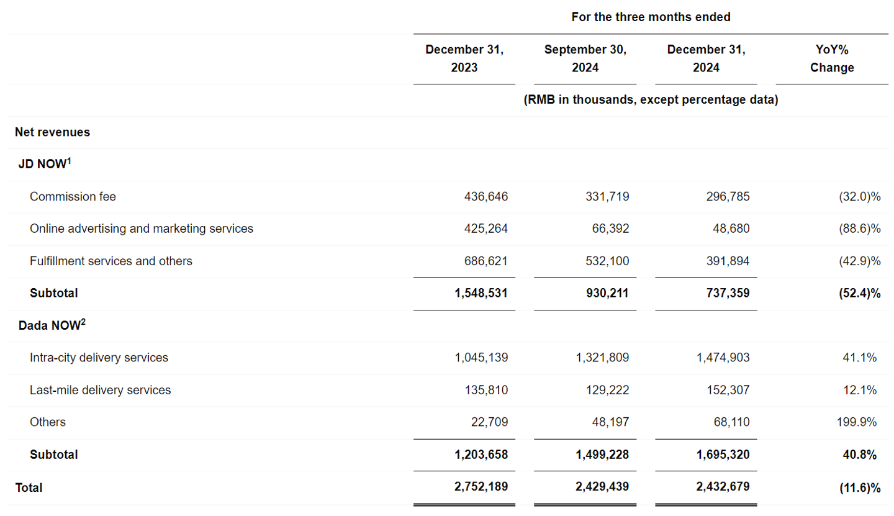Image resolution: width=894 pixels, height=516 pixels.
Task: Select the 'Total' row label
Action: pyautogui.click(x=29, y=488)
